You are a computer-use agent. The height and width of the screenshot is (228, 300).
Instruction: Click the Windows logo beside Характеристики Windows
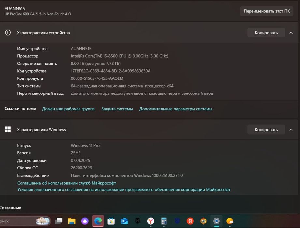[8, 130]
